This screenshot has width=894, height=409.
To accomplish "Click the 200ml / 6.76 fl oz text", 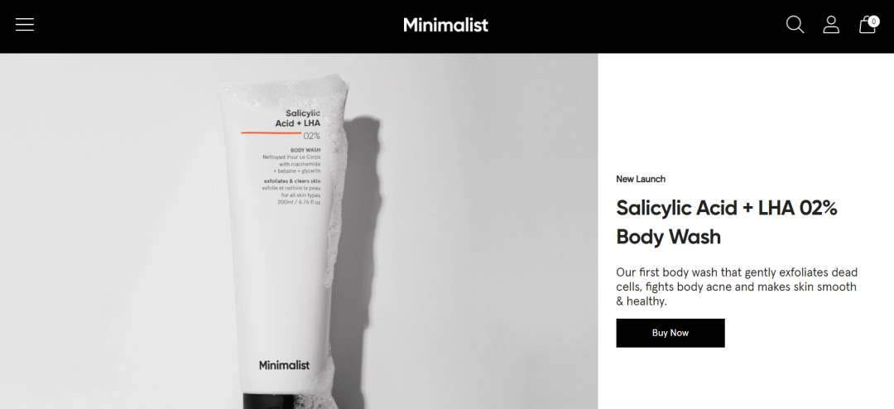I will [x=299, y=202].
